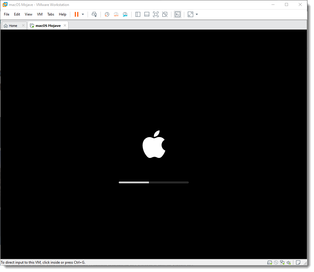Toggle the library sidebar panel
Viewport: 314px width, 272px height.
click(x=138, y=14)
